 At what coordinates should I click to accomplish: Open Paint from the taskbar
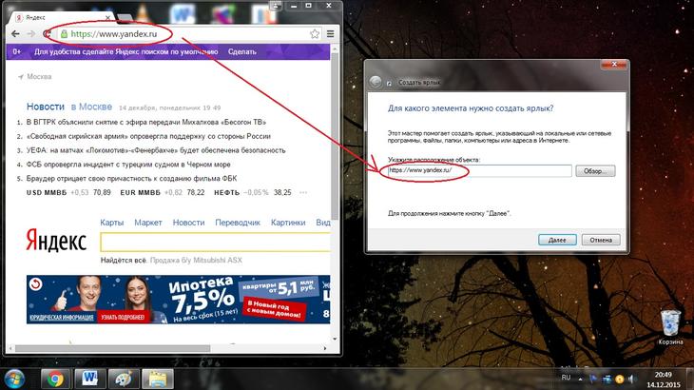click(124, 380)
